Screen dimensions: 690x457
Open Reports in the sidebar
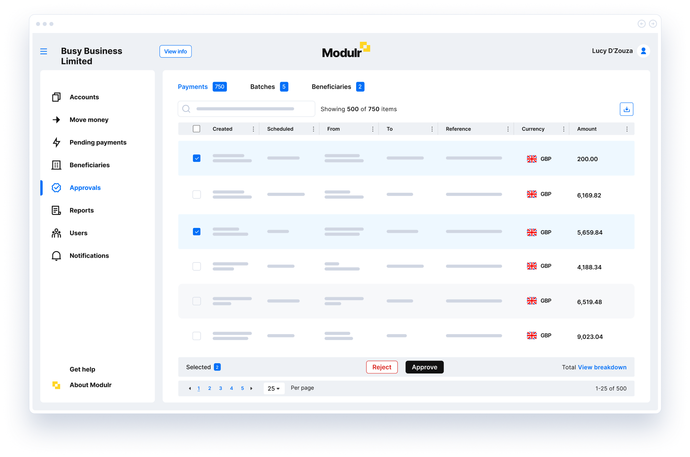tap(82, 210)
